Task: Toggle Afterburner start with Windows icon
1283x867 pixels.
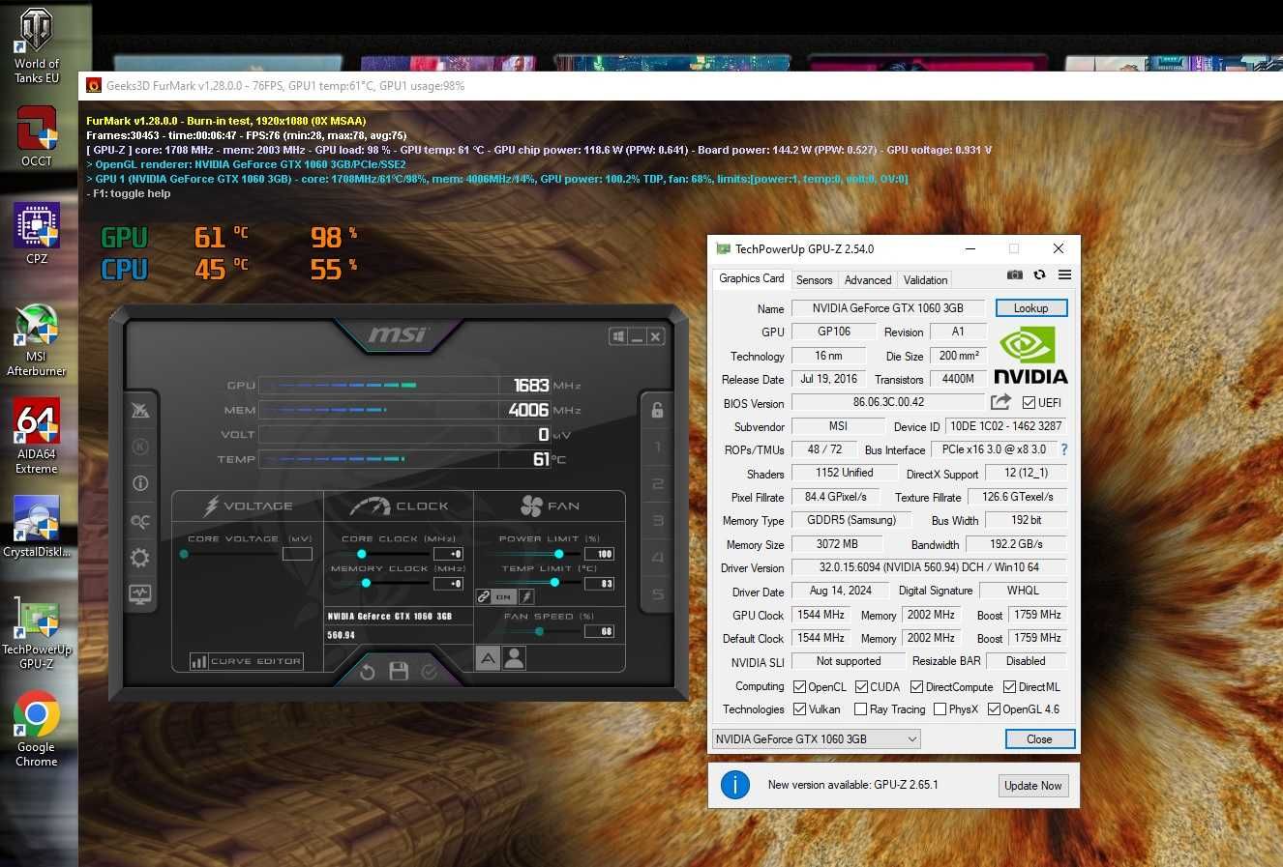Action: pos(617,336)
